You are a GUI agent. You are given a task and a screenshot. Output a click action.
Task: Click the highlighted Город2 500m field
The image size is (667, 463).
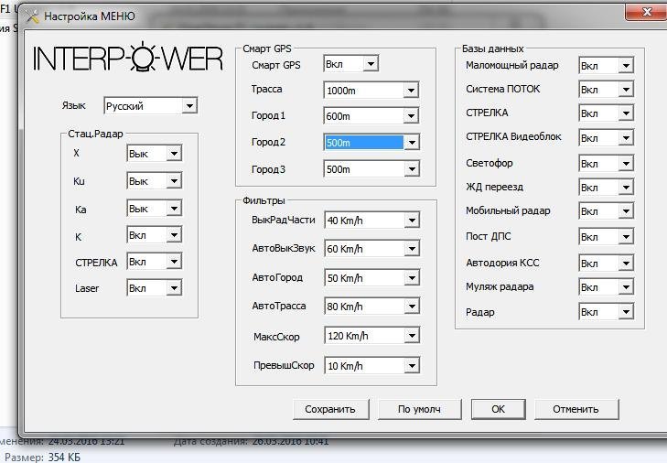coord(363,143)
